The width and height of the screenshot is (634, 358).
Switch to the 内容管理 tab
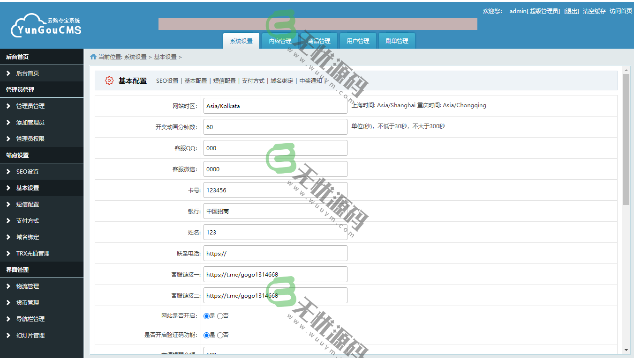[280, 41]
